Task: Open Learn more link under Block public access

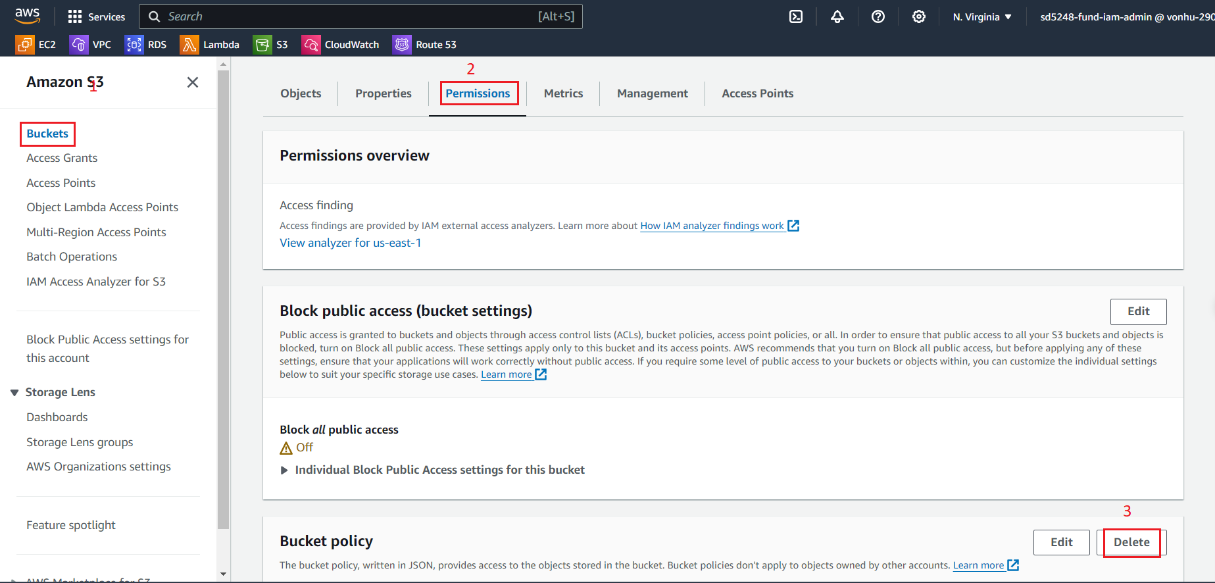Action: [x=507, y=374]
